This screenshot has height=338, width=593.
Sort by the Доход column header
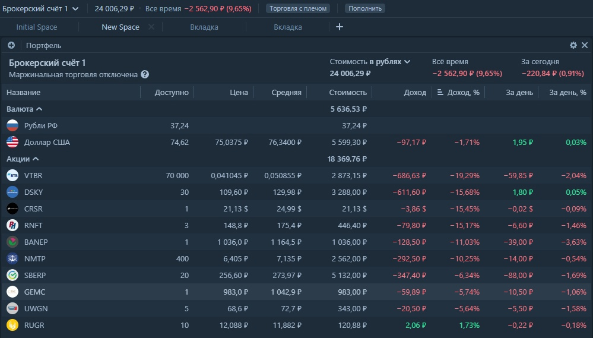(x=416, y=92)
